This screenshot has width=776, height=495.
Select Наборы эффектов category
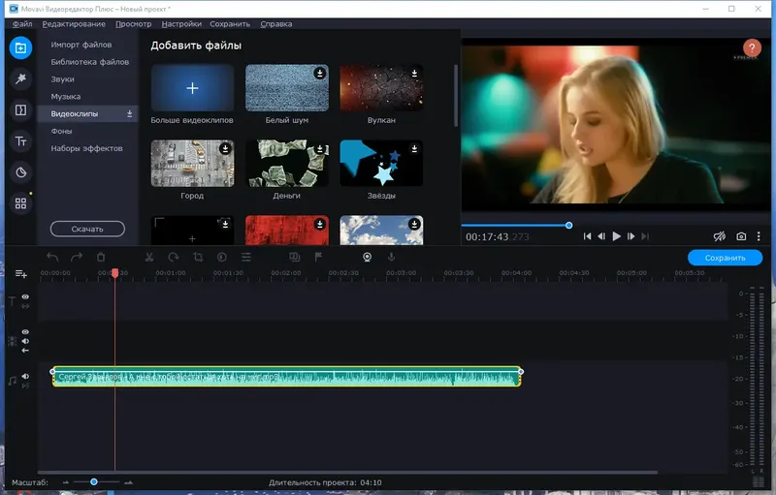(86, 148)
